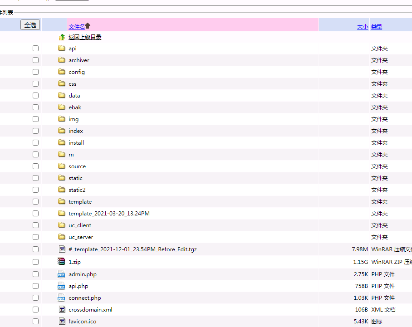Screen dimensions: 412x327
Task: Click the folder icon beside ebak
Action: pos(62,107)
